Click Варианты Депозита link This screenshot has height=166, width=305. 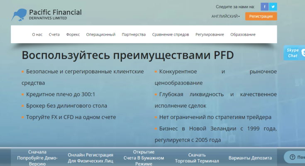[250, 158]
